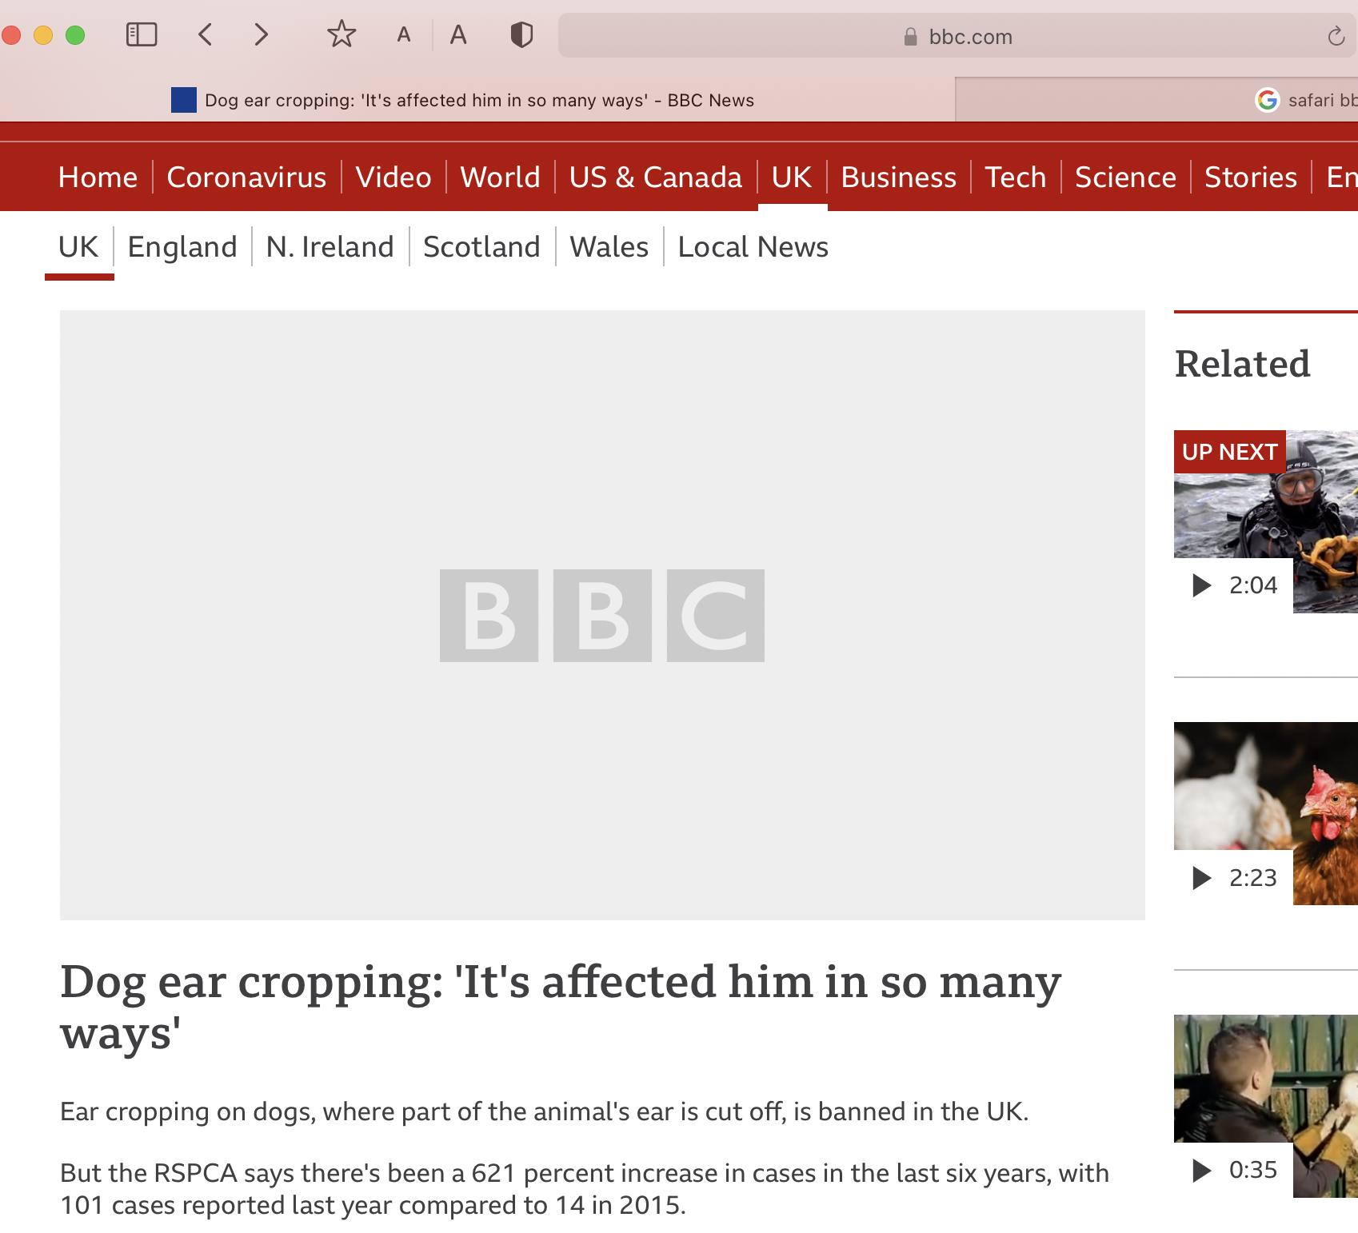This screenshot has width=1358, height=1233.
Task: Go forward to the next page
Action: click(x=261, y=34)
